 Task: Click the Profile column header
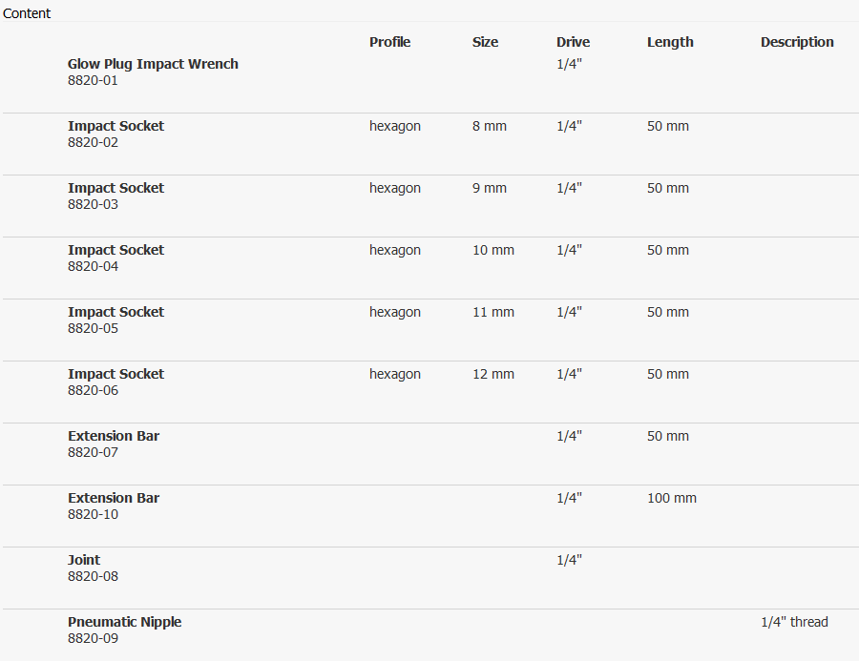389,42
